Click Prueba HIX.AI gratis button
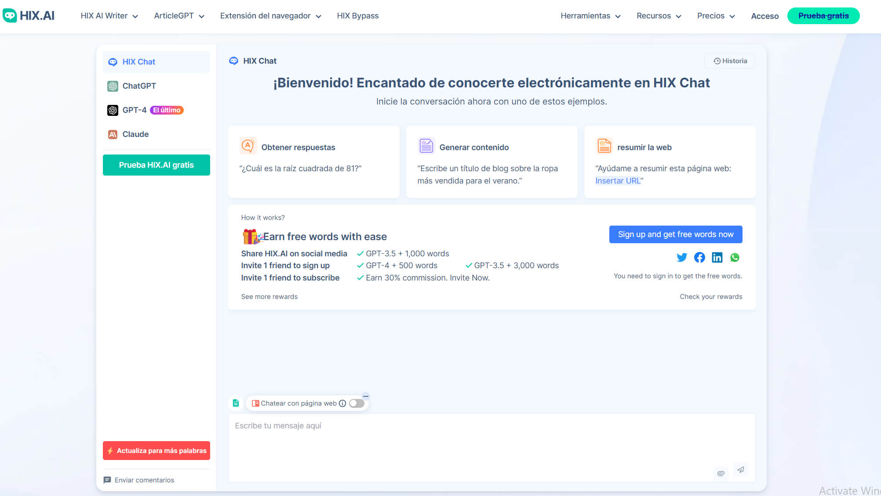The image size is (881, 496). (x=156, y=165)
